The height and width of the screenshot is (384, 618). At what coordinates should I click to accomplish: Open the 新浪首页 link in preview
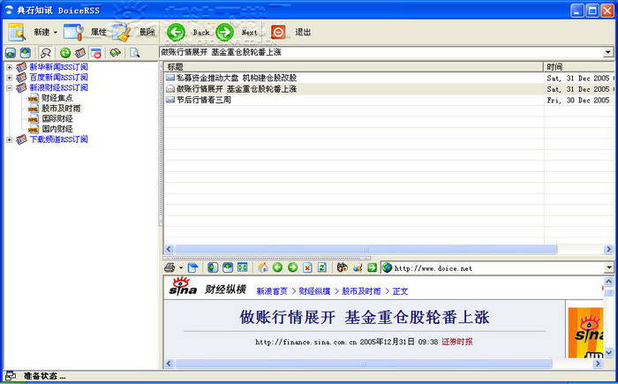272,291
